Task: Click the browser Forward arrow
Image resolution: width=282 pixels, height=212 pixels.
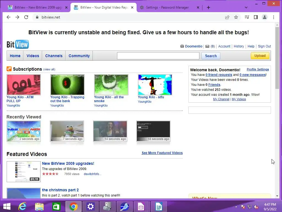Action: [x=17, y=17]
